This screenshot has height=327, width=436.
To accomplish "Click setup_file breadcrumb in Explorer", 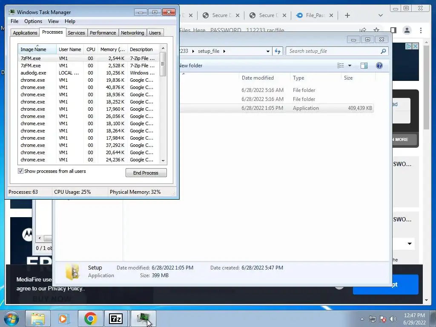I will coord(209,51).
